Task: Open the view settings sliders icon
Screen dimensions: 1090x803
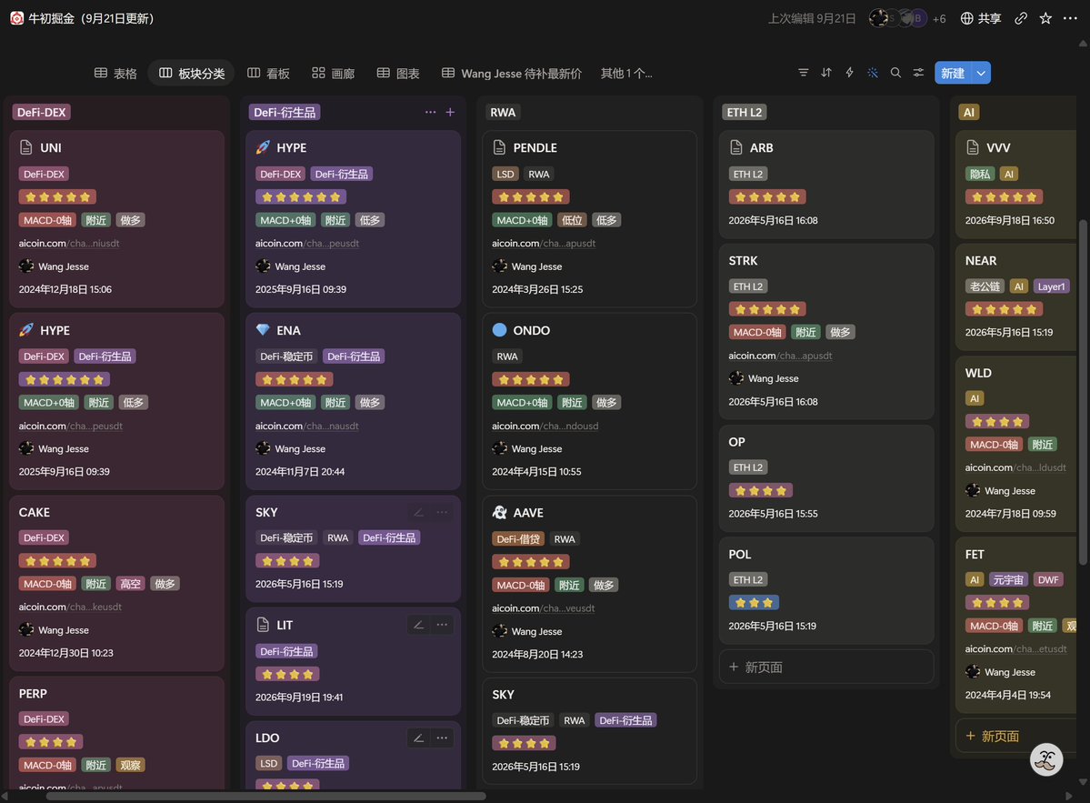Action: (918, 73)
